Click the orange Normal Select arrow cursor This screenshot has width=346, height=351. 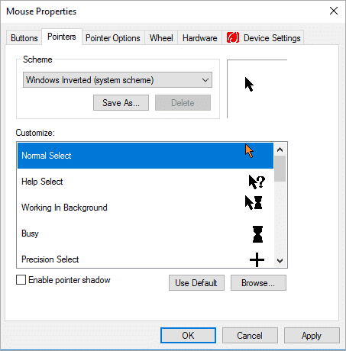[x=249, y=151]
